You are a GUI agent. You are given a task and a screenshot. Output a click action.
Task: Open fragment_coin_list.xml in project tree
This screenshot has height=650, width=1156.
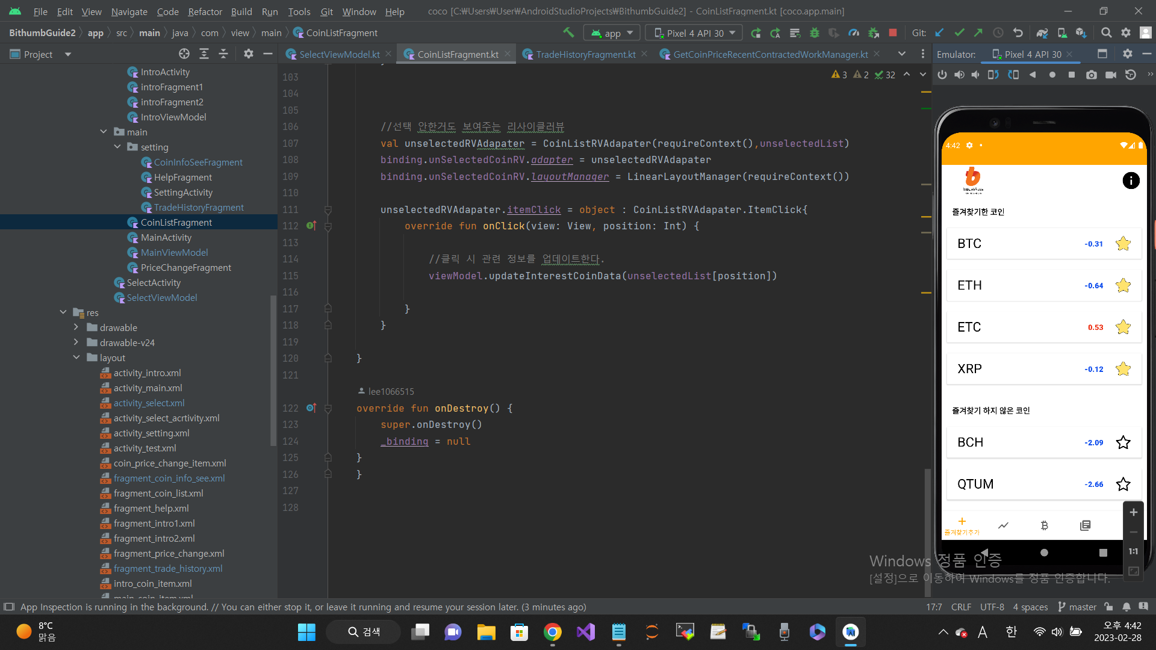pyautogui.click(x=158, y=493)
